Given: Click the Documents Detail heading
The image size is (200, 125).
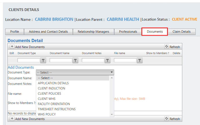Looking at the screenshot, I should (25, 41).
